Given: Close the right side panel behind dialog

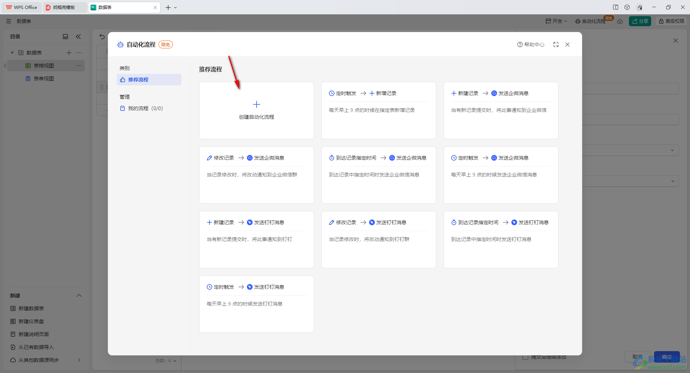Looking at the screenshot, I should [676, 41].
